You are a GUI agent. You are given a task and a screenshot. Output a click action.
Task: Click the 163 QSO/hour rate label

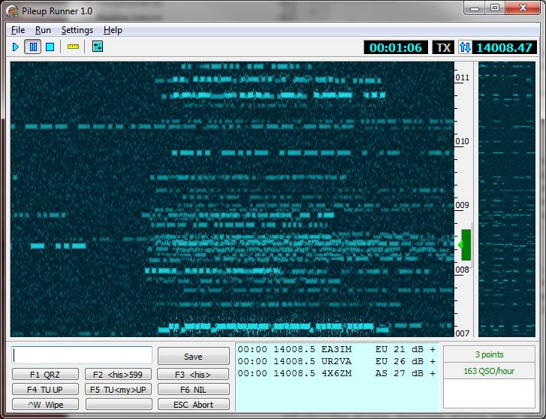pyautogui.click(x=489, y=371)
